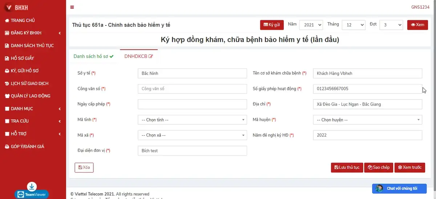Click the Ngày cấp phép field
Image resolution: width=436 pixels, height=199 pixels.
(192, 104)
